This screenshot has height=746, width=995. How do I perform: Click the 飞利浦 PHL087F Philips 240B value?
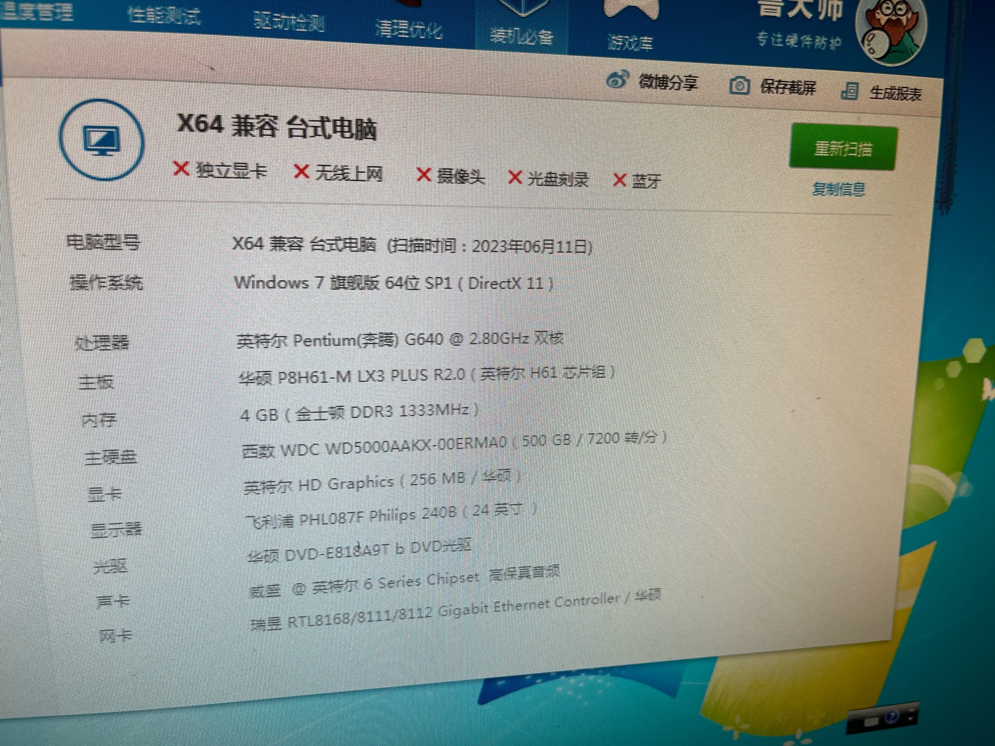(x=392, y=515)
